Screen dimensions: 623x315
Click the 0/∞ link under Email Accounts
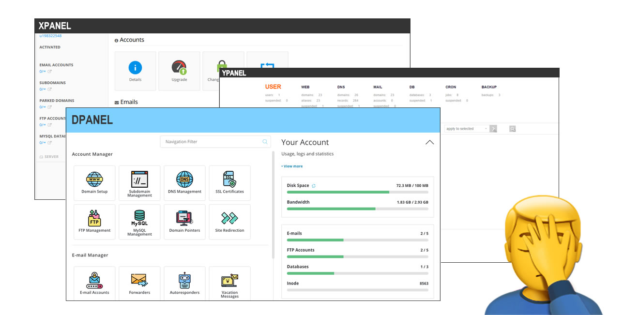click(x=43, y=72)
